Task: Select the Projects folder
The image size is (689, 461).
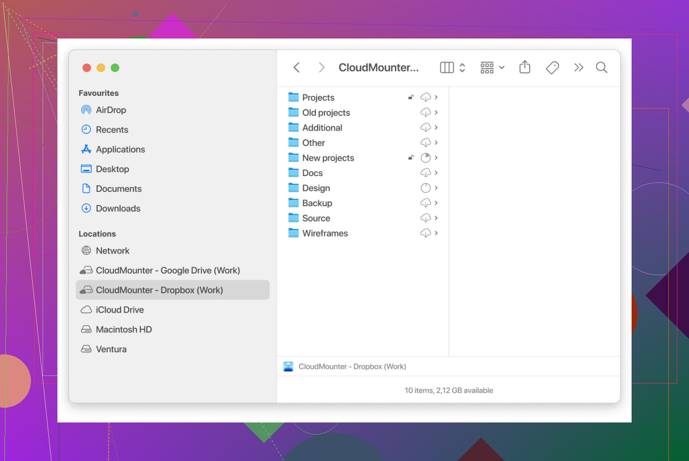Action: click(362, 97)
